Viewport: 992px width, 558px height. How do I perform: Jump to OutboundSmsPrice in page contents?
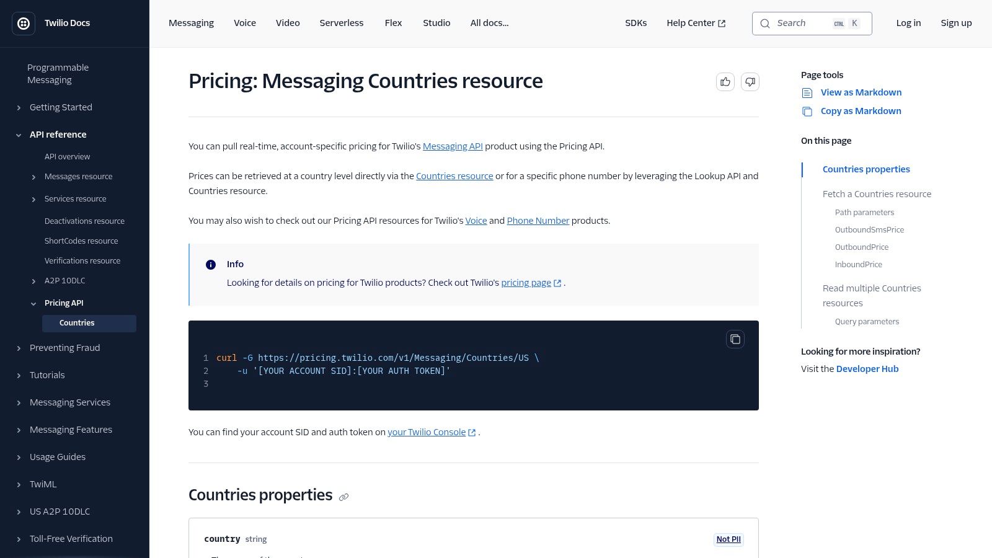coord(869,230)
